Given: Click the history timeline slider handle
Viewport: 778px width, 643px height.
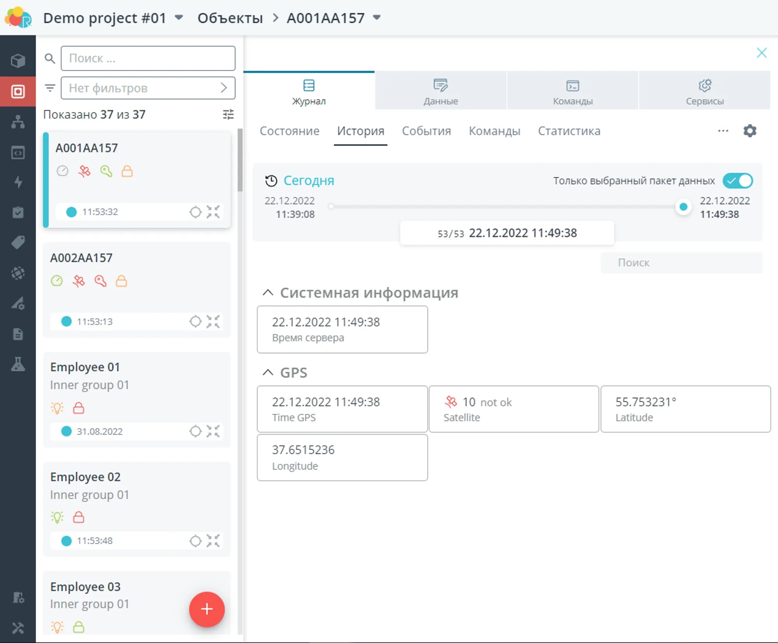Looking at the screenshot, I should tap(683, 207).
